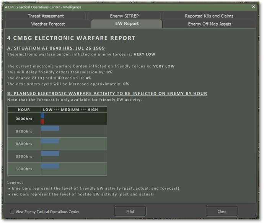
Task: Open Reported Kills and Claims tab
Action: [x=209, y=16]
